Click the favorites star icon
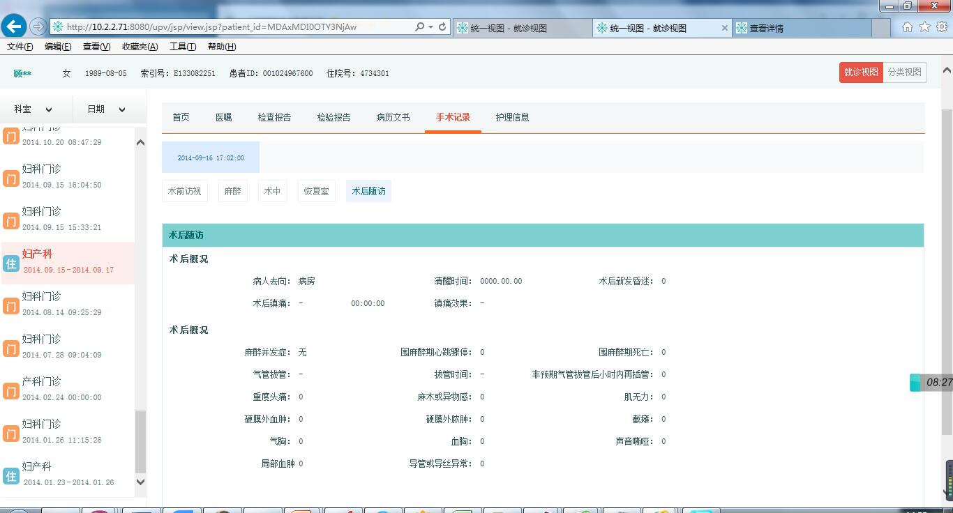Image resolution: width=953 pixels, height=513 pixels. (x=924, y=27)
